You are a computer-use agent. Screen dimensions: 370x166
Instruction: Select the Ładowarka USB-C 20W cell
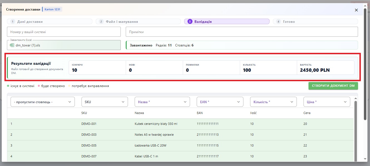point(150,145)
